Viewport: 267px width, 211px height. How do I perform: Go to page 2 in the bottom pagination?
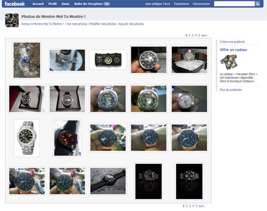tap(186, 206)
